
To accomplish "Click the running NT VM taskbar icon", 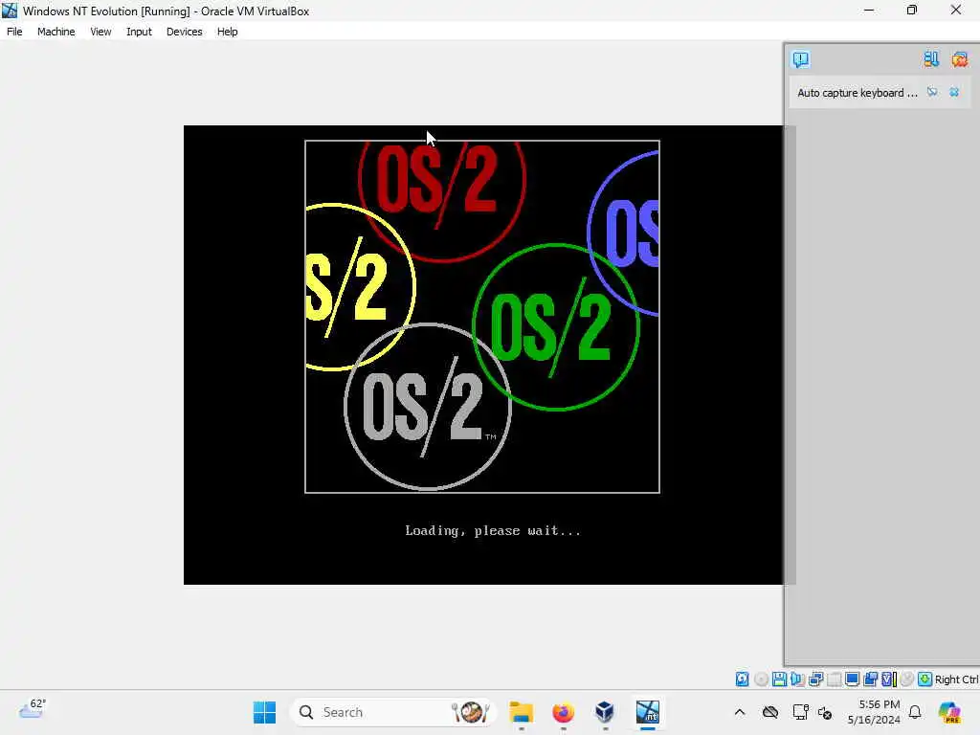I will [648, 712].
